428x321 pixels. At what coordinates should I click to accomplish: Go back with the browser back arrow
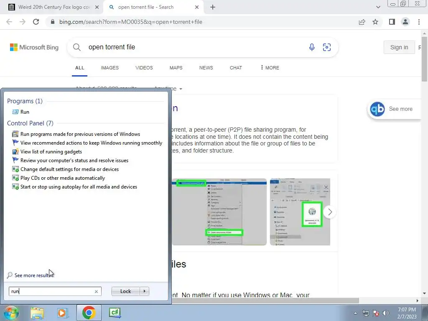click(9, 22)
